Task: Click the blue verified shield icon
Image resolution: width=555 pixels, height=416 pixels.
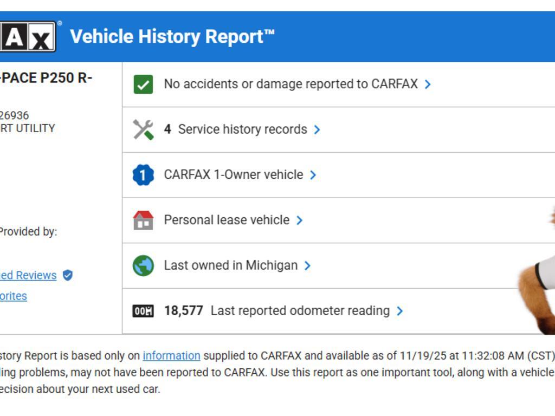Action: click(67, 275)
